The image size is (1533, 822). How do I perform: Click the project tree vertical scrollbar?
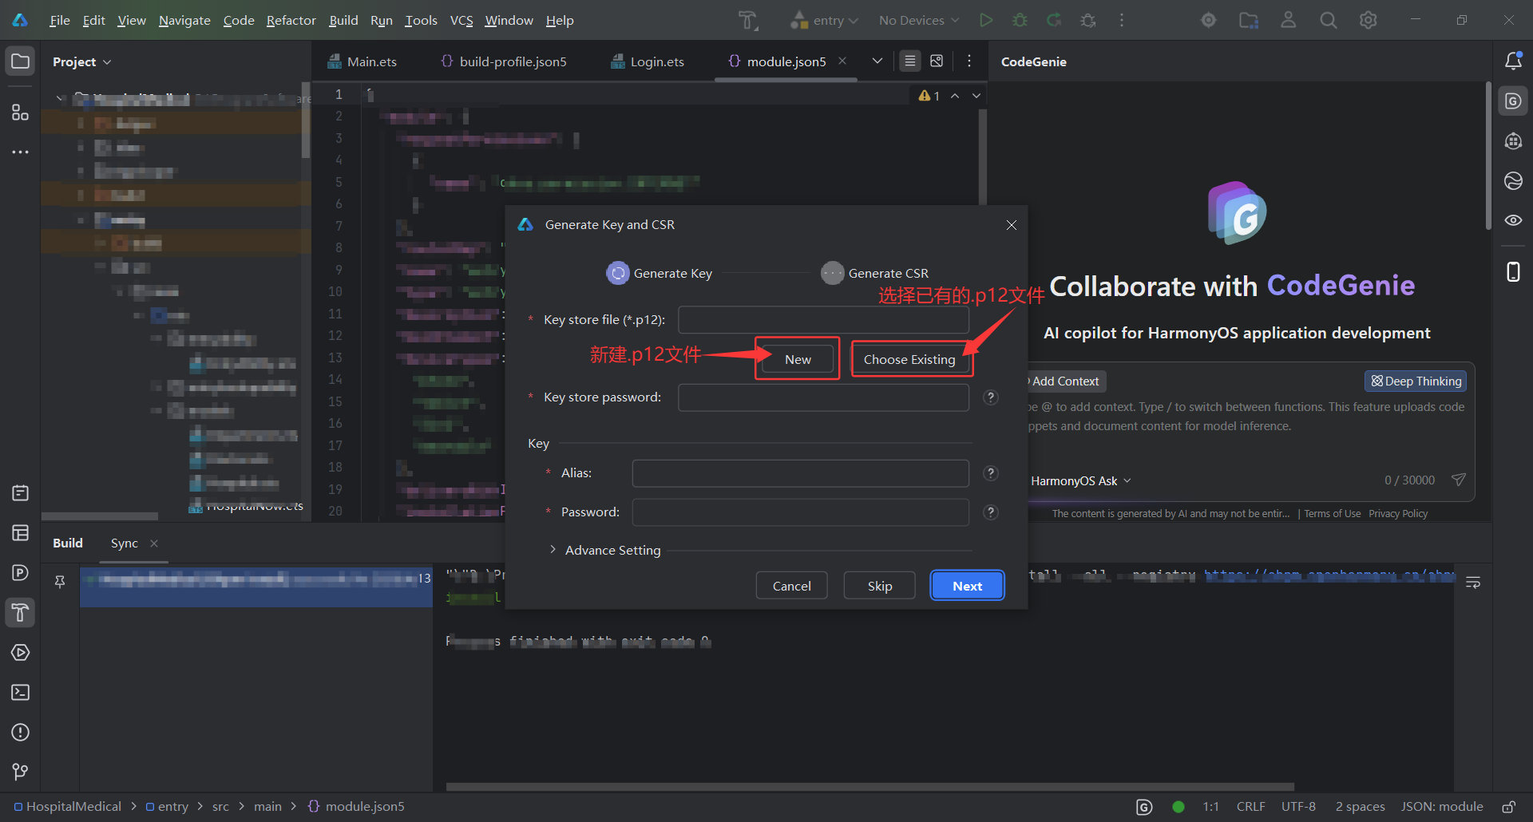click(306, 120)
